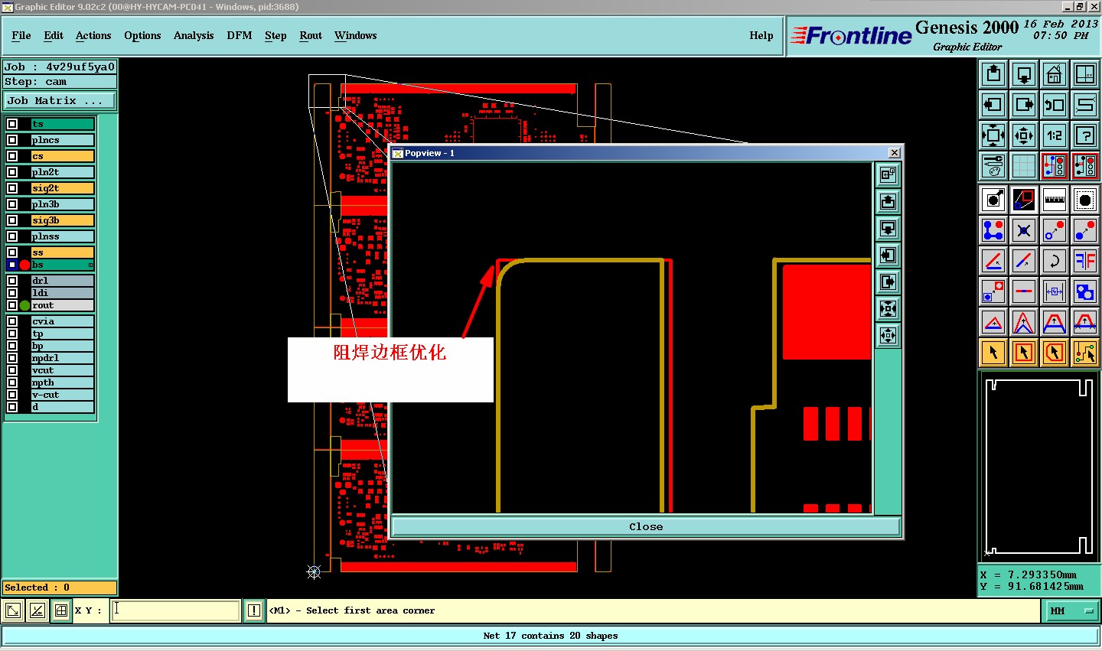The image size is (1102, 651).
Task: Click the X Y coordinate input field
Action: [x=176, y=610]
